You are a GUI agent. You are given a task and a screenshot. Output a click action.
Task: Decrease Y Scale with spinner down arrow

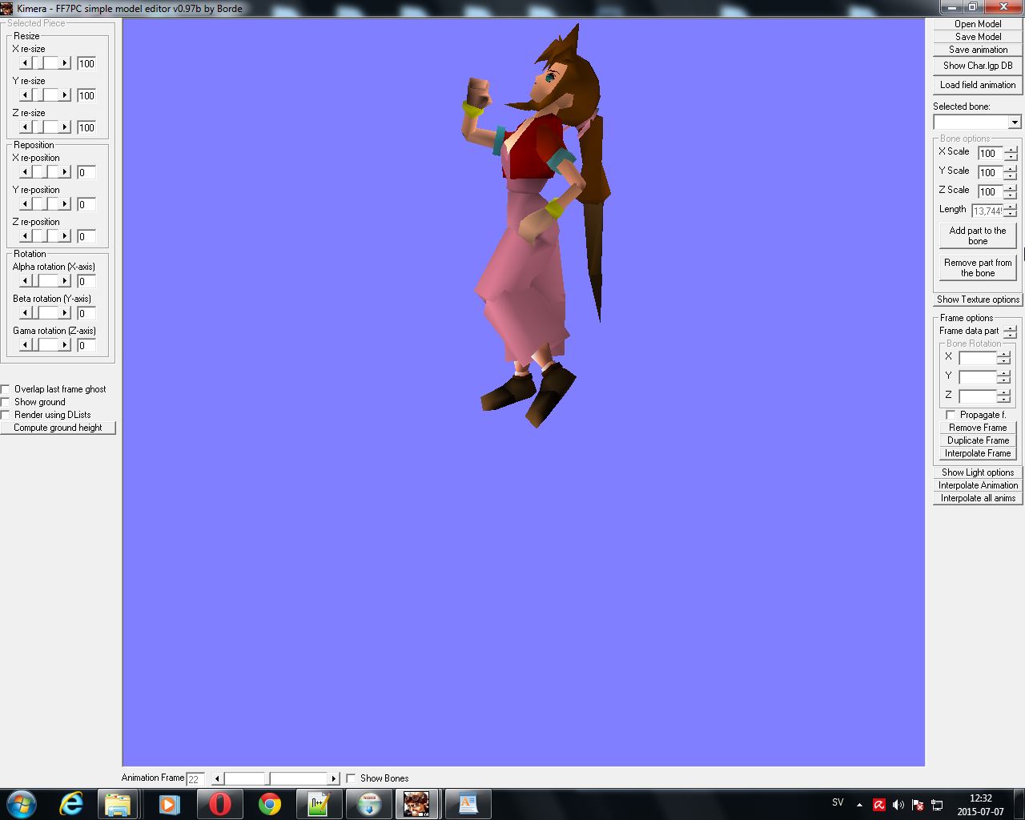point(1011,176)
